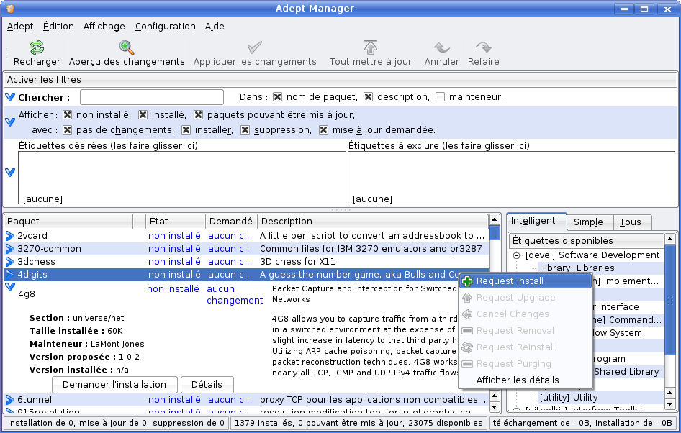Collapse the Étiquettes tags filter section

point(10,172)
